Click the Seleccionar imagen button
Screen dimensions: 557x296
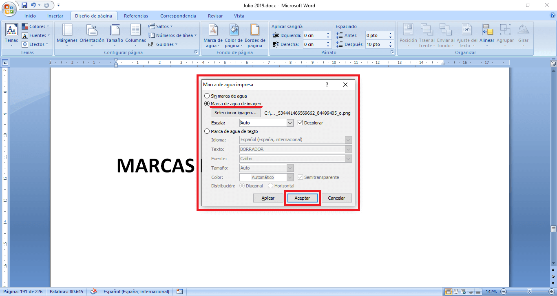[236, 113]
